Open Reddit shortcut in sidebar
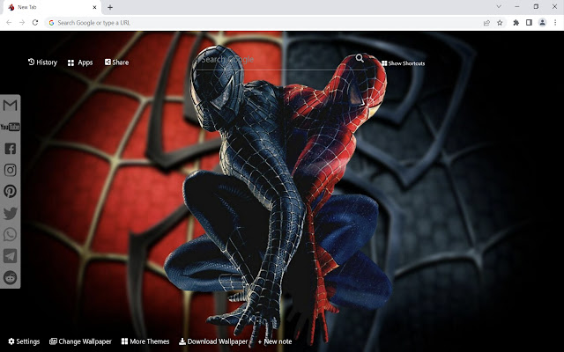Screen dimensions: 564x352 click(x=10, y=278)
